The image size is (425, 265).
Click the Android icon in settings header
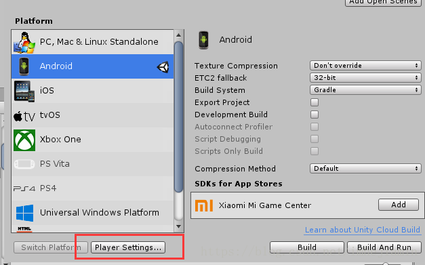203,40
